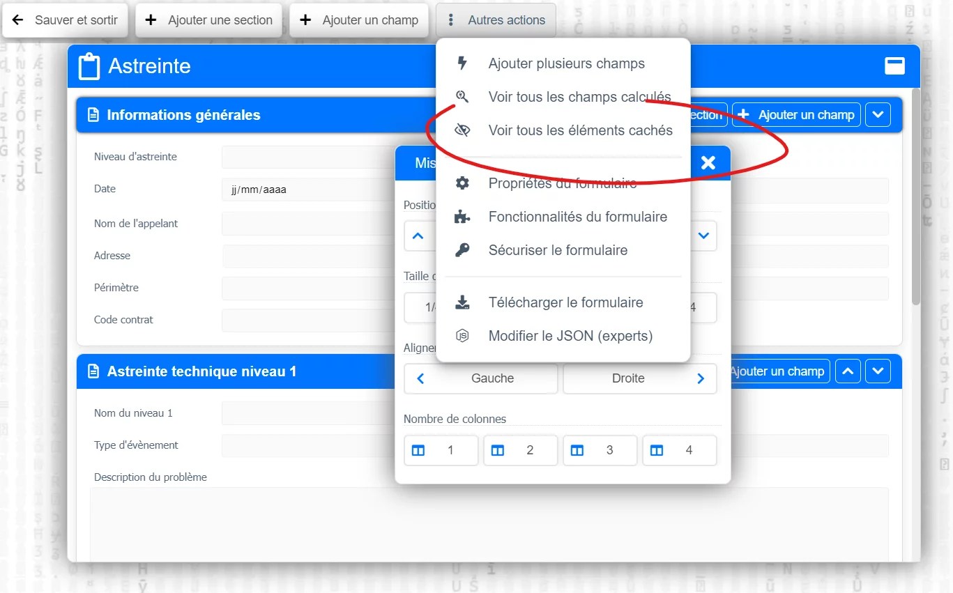Set number of columns to 3
The width and height of the screenshot is (953, 593).
tap(600, 450)
